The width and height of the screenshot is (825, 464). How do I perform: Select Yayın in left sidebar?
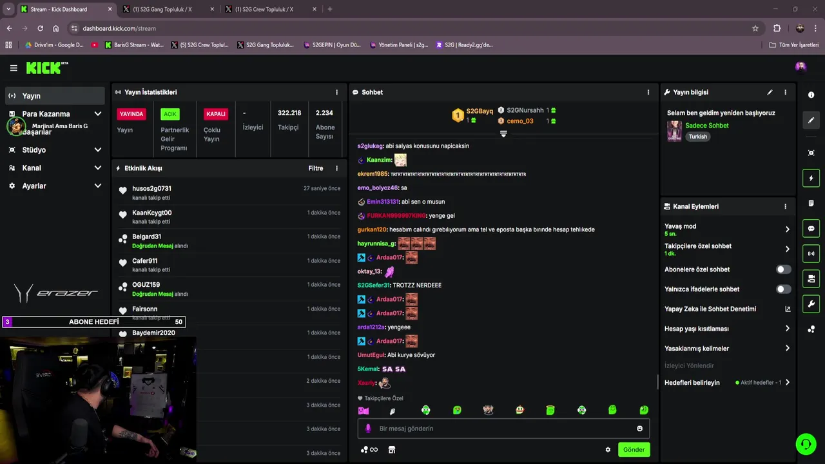[x=55, y=95]
